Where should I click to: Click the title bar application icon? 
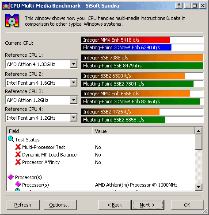[6, 6]
